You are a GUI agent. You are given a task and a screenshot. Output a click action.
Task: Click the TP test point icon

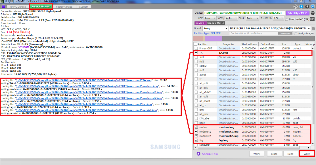(x=312, y=13)
